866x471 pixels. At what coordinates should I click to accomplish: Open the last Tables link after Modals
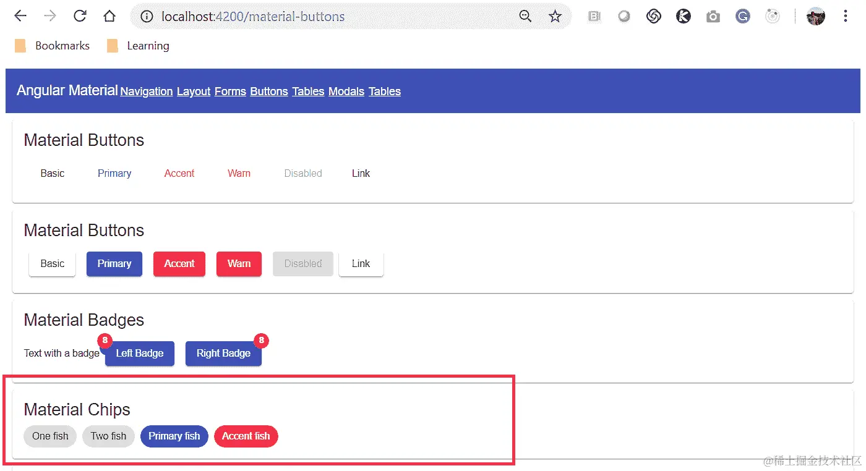click(x=385, y=91)
